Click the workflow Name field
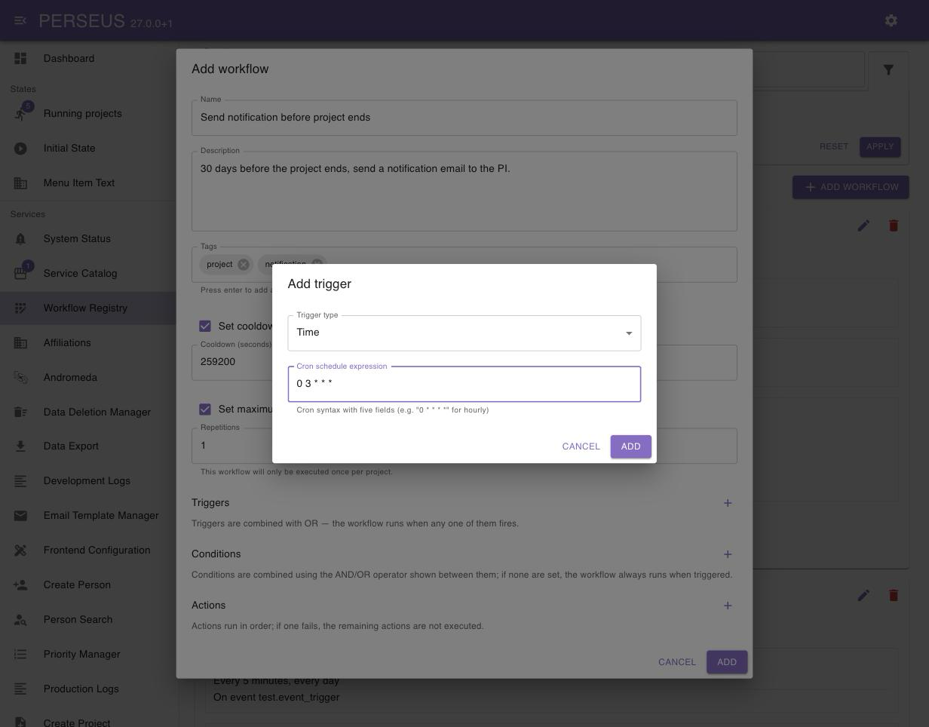The width and height of the screenshot is (929, 727). [x=464, y=118]
